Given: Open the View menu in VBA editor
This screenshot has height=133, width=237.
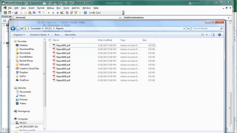Looking at the screenshot, I should click(x=23, y=8).
